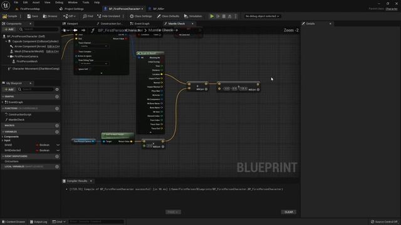The image size is (401, 225).
Task: Open the File menu
Action: click(x=16, y=2)
